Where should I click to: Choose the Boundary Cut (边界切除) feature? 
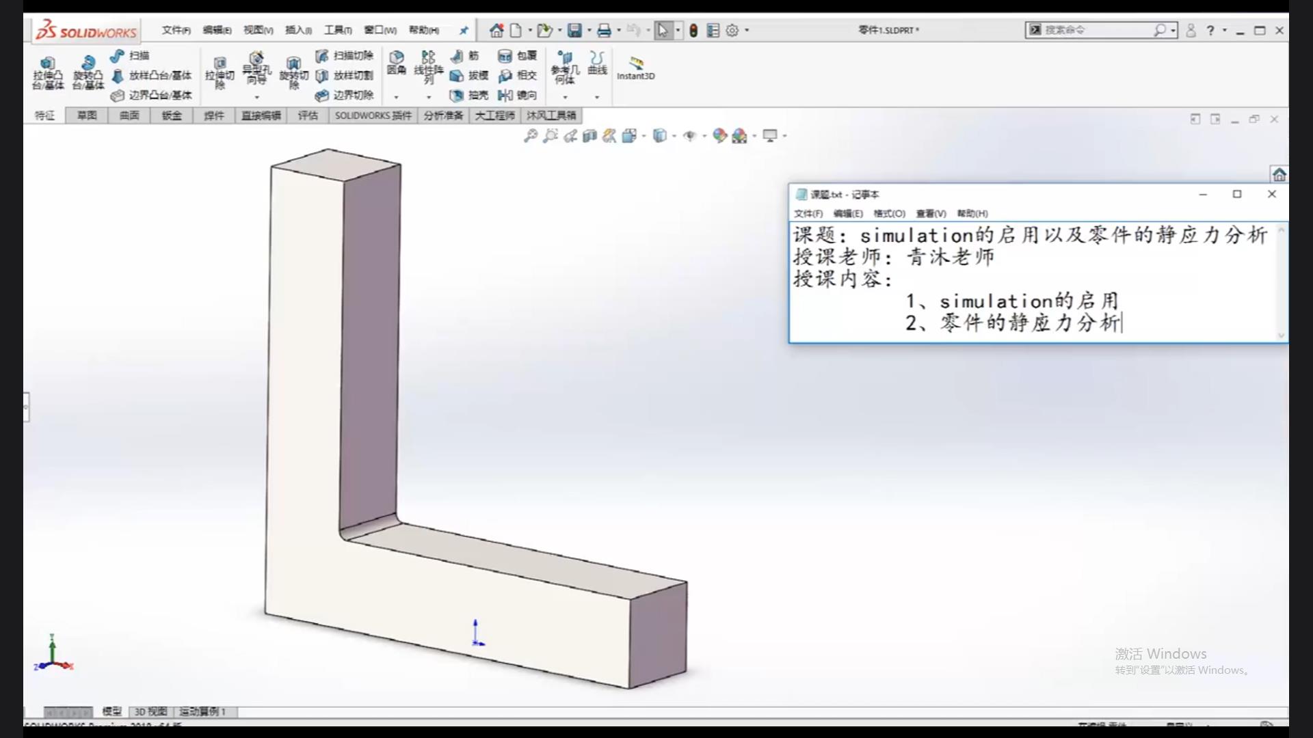pyautogui.click(x=344, y=95)
